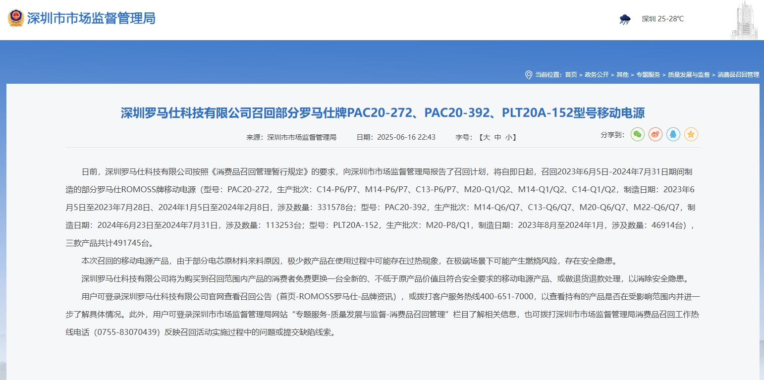The height and width of the screenshot is (380, 764).
Task: Click the phone number 0755-83070439
Action: click(128, 332)
